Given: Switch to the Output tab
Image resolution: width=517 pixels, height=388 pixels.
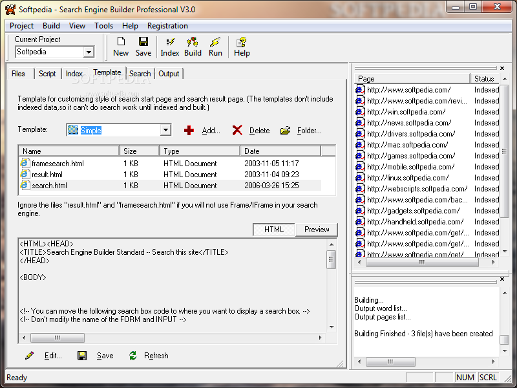Looking at the screenshot, I should (169, 74).
